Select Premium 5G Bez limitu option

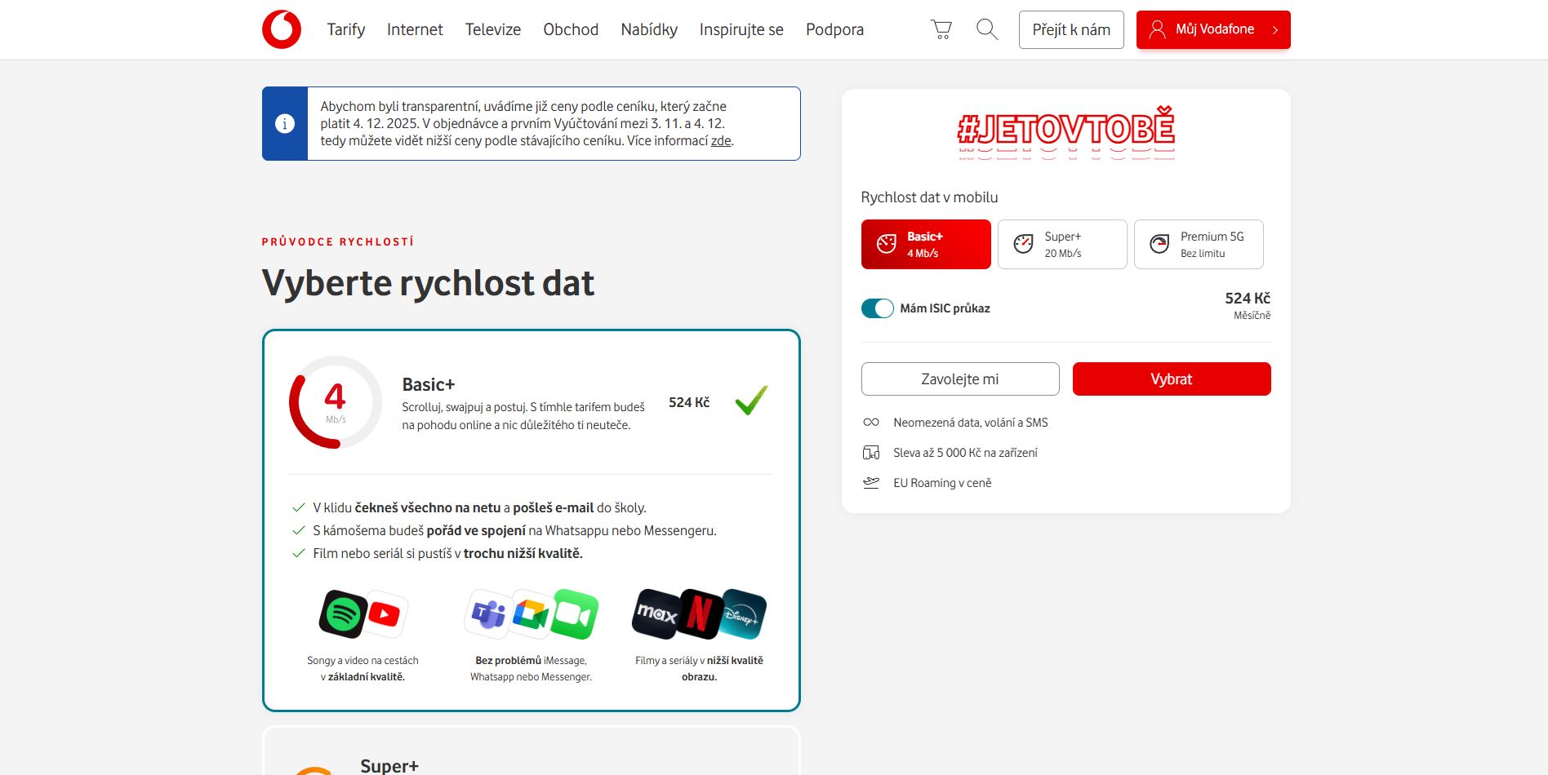1199,244
